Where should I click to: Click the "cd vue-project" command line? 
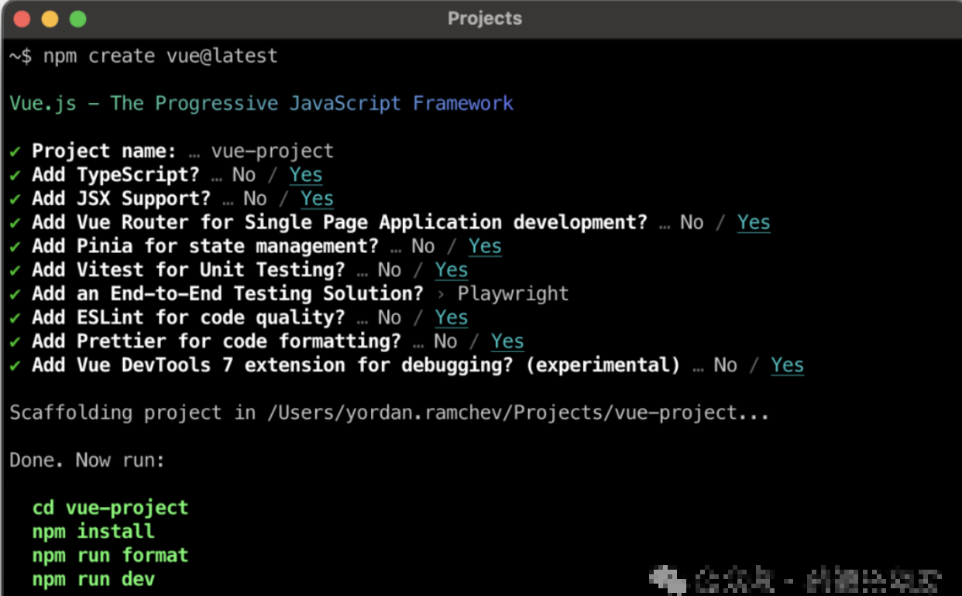110,509
